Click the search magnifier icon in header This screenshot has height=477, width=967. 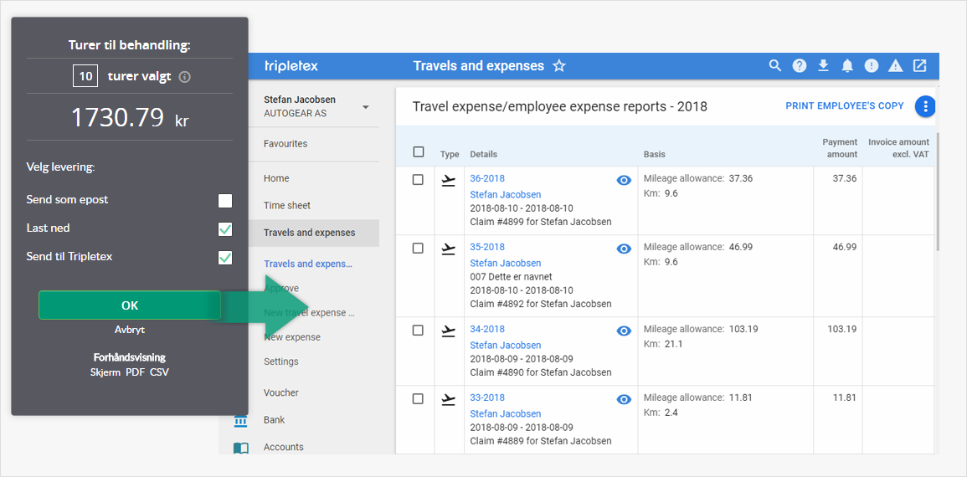pyautogui.click(x=775, y=66)
